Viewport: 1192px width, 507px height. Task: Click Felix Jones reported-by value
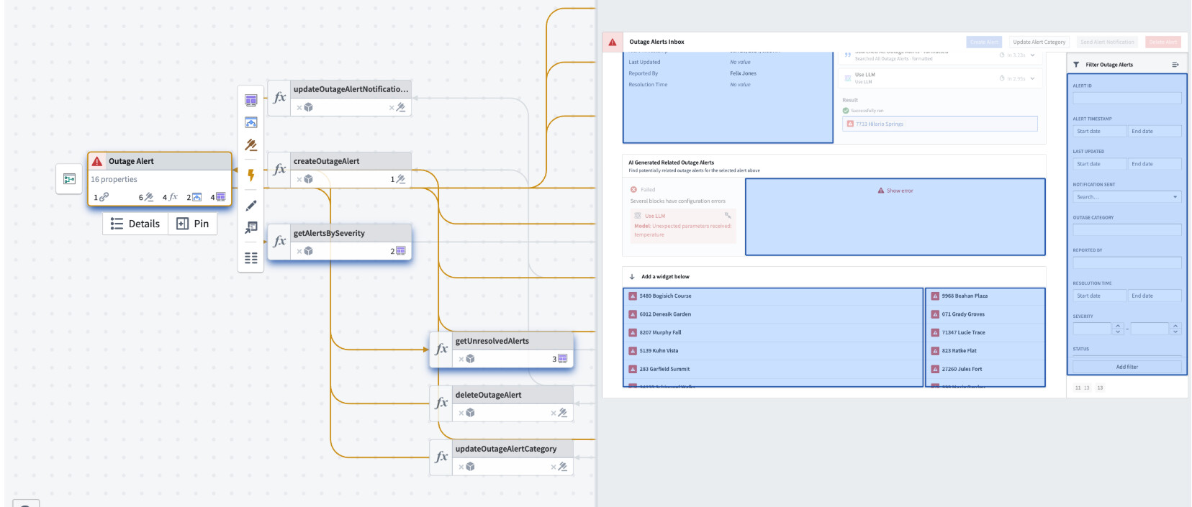pyautogui.click(x=743, y=73)
